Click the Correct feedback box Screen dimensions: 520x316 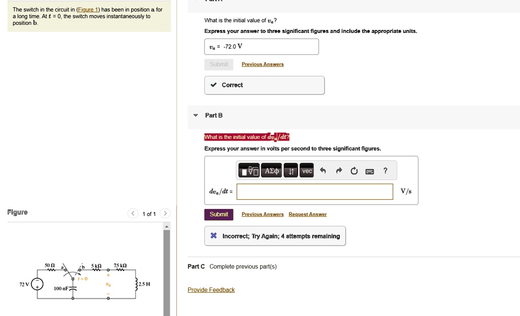[264, 85]
